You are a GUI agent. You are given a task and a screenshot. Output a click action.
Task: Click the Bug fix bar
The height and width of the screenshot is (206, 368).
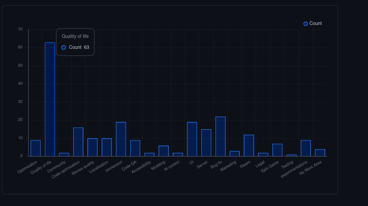(x=221, y=137)
